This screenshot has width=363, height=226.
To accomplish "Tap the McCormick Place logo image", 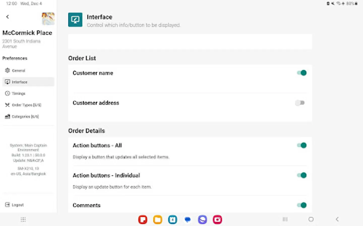I will 48,19.
